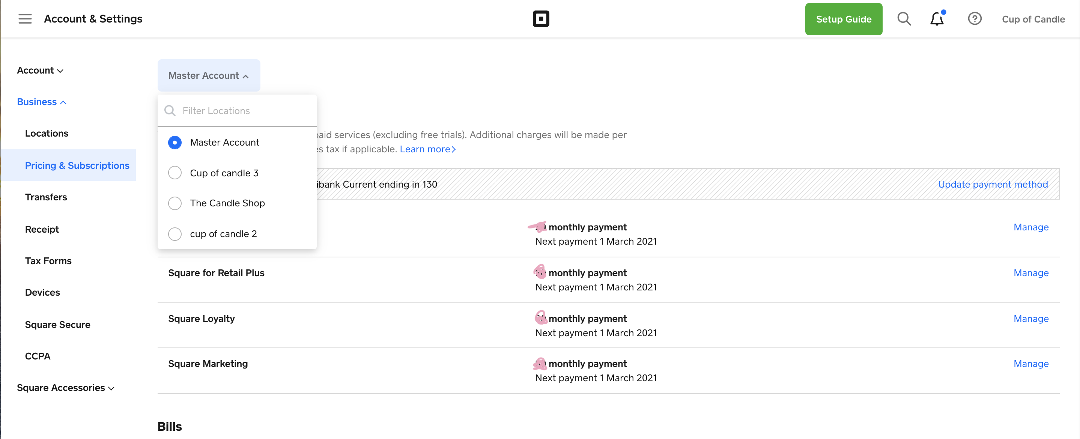Go to Transfers settings page
1080x439 pixels.
(x=46, y=197)
